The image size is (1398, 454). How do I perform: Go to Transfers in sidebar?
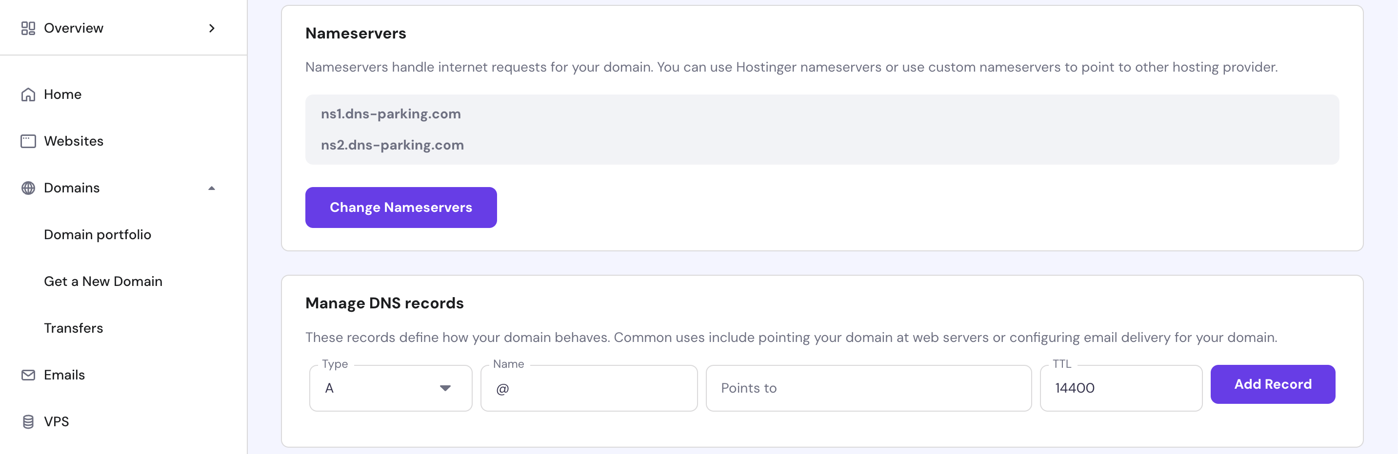pos(73,328)
